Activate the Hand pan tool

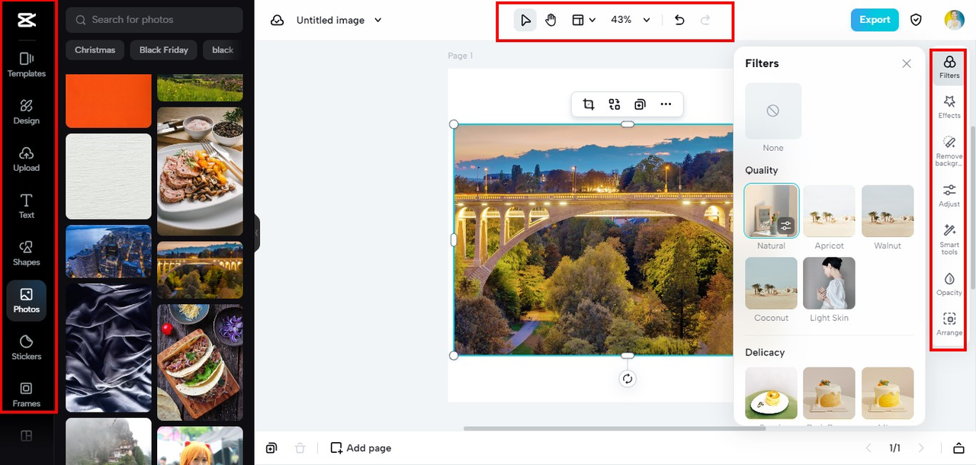click(x=551, y=21)
